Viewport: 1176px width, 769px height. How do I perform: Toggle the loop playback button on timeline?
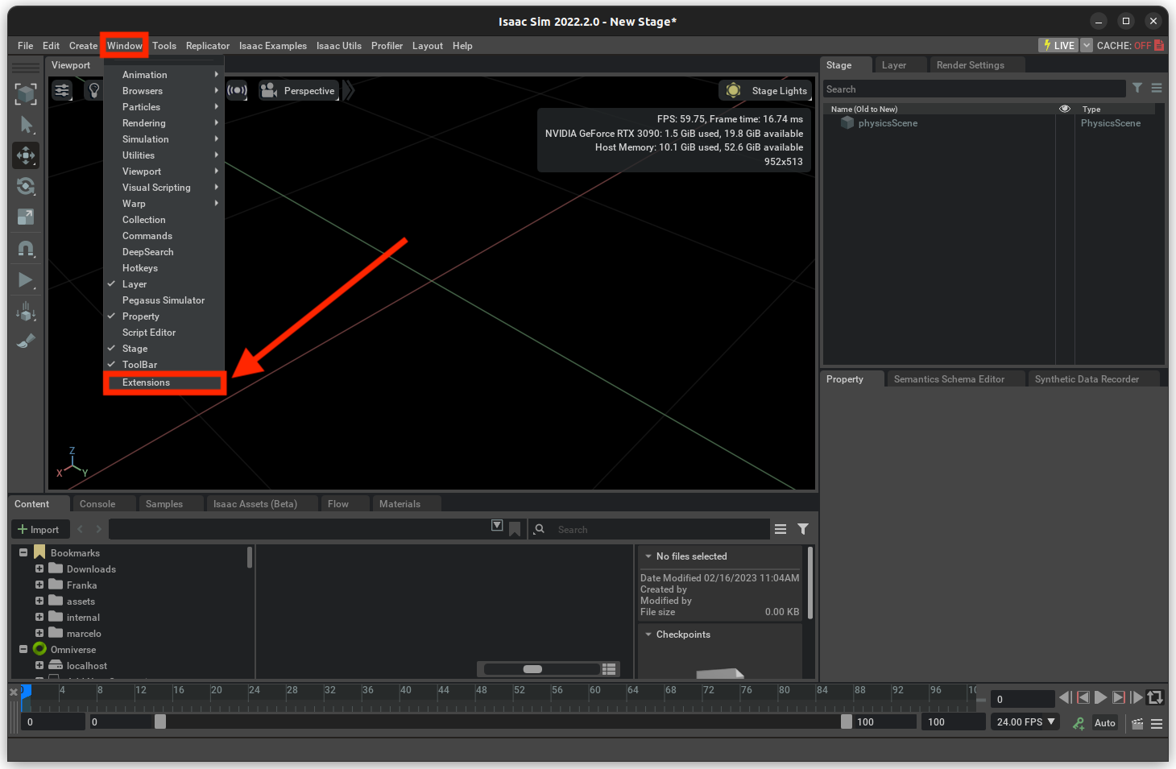(x=1155, y=697)
